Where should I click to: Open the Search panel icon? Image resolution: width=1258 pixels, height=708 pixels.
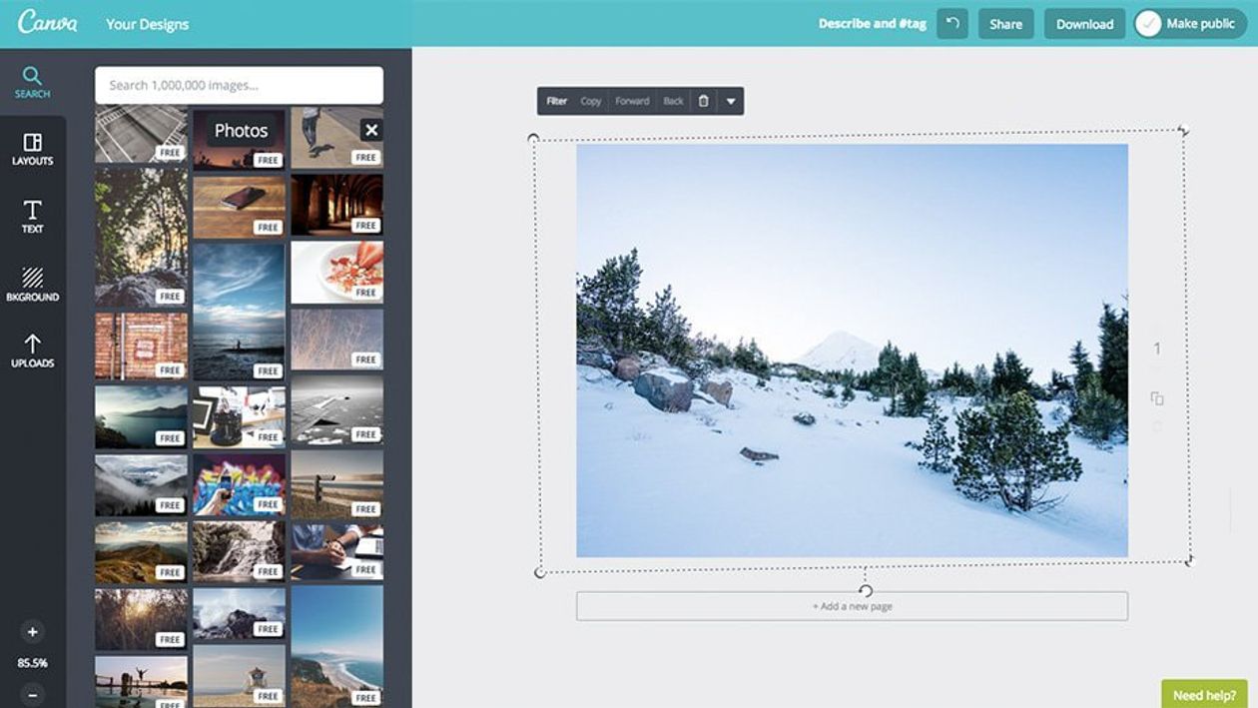tap(32, 82)
